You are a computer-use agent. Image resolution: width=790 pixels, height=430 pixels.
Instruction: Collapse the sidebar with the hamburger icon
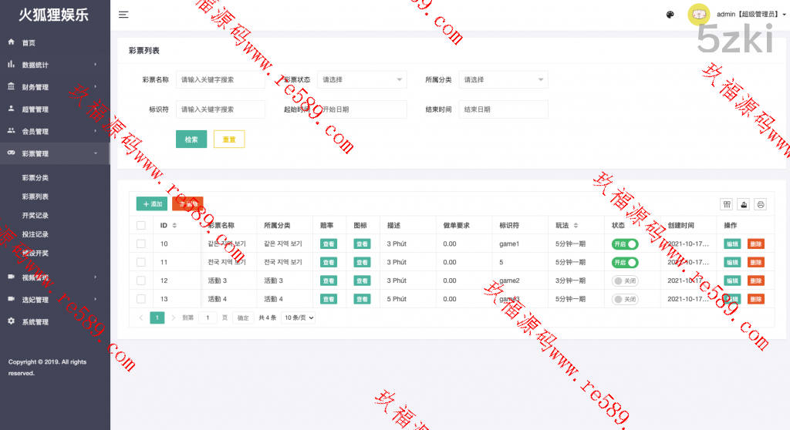[123, 15]
